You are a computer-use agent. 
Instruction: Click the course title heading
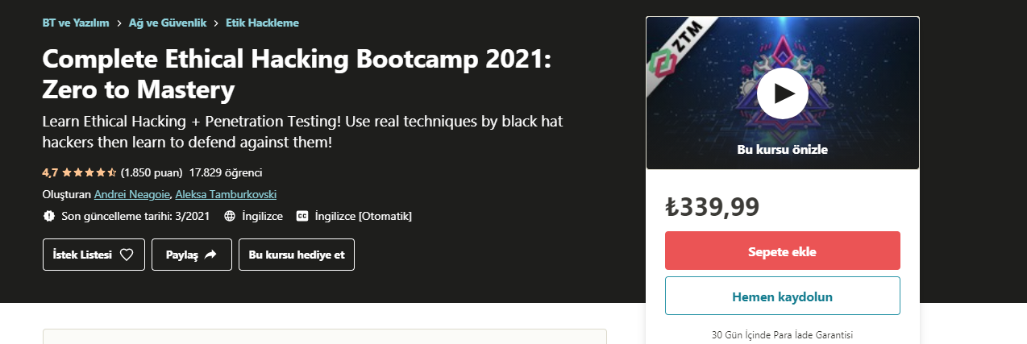point(297,74)
